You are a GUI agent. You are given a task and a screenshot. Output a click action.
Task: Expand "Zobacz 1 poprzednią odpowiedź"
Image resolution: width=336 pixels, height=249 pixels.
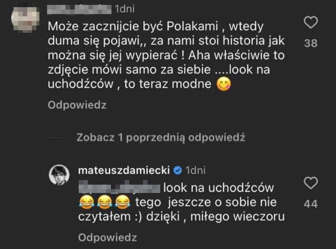click(161, 138)
